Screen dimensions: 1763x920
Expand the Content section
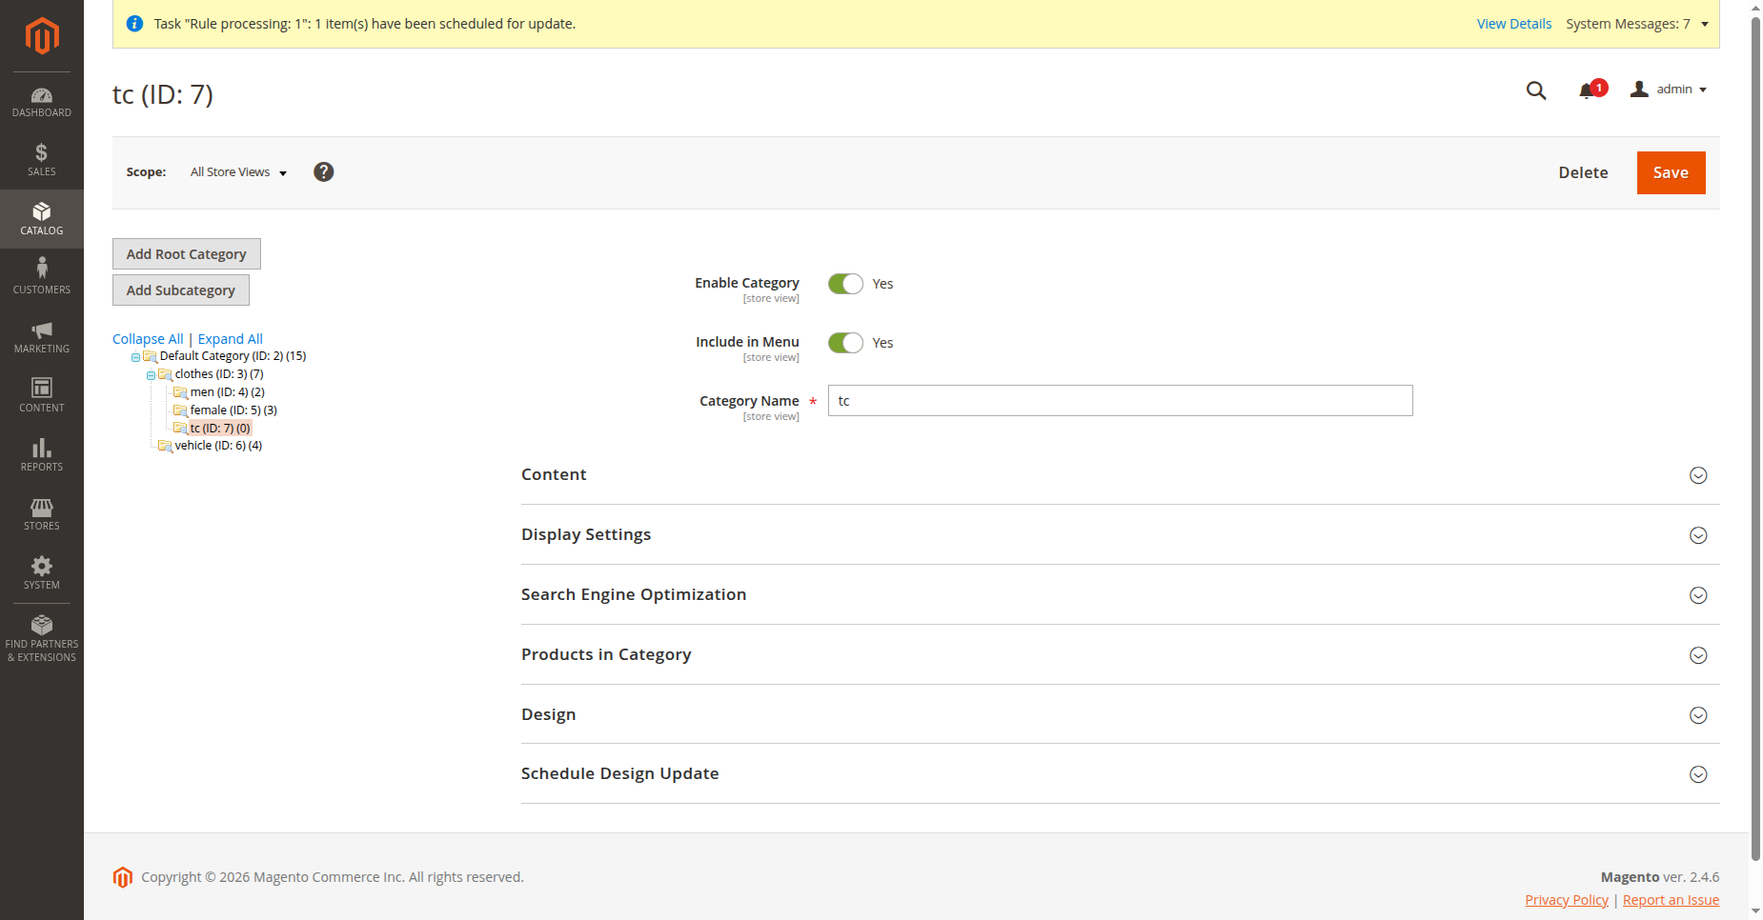point(1120,475)
